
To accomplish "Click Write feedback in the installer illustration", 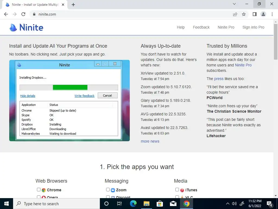I will 84,96.
